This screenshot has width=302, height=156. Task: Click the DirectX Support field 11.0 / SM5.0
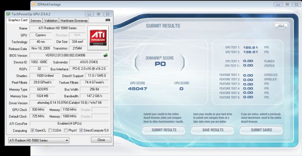(97, 76)
